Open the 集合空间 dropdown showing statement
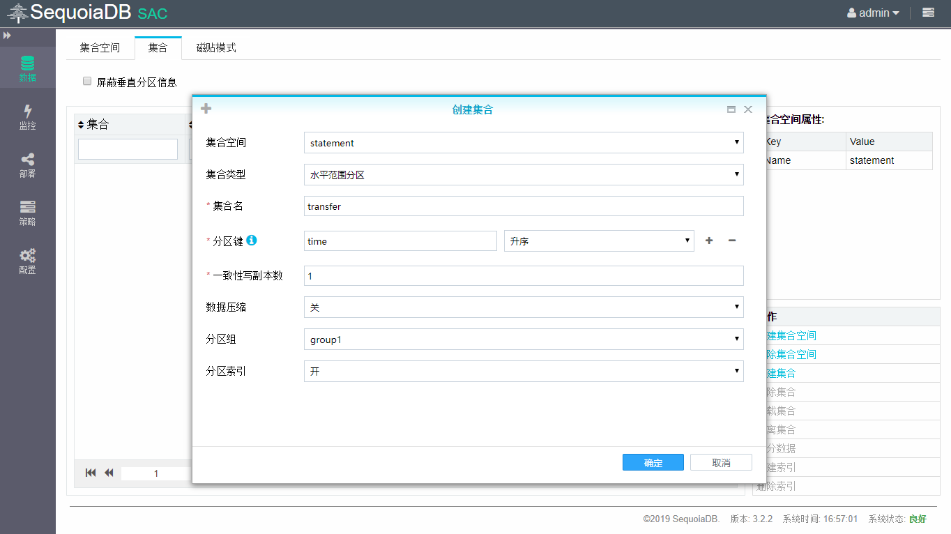Viewport: 951px width, 534px height. coord(524,143)
